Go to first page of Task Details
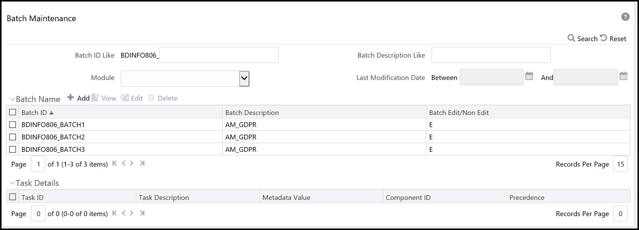The height and width of the screenshot is (230, 639). [114, 213]
